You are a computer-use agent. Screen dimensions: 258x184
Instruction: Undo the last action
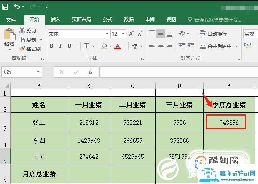17,6
